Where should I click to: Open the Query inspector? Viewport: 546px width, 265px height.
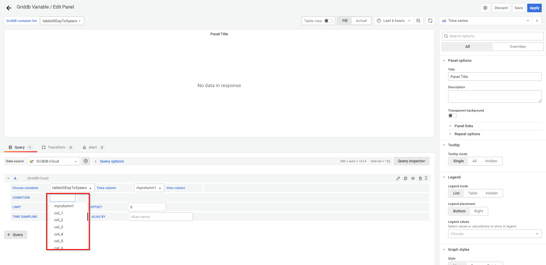(411, 161)
